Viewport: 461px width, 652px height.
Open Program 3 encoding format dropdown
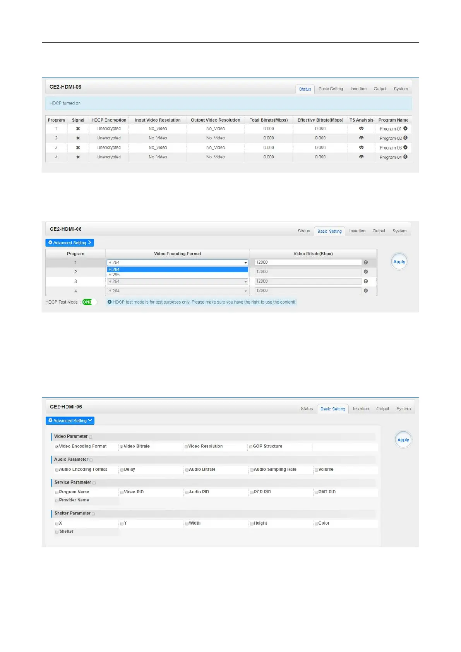(x=177, y=281)
